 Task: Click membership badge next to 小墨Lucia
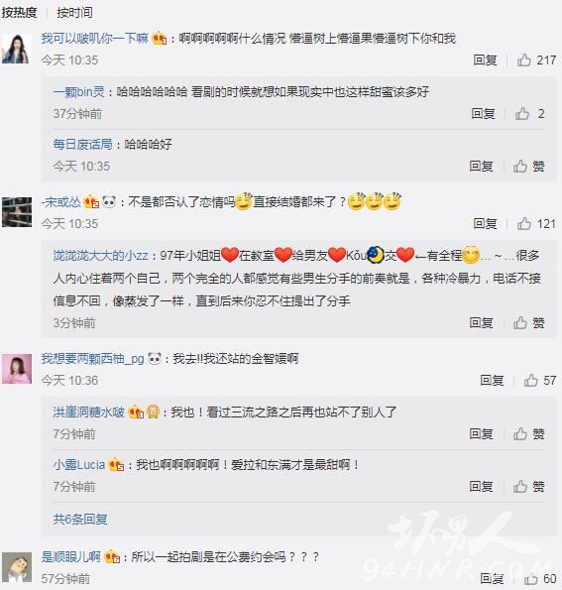click(x=116, y=465)
